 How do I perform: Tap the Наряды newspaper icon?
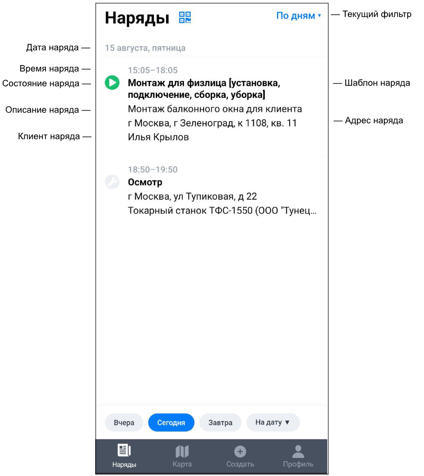click(x=124, y=451)
